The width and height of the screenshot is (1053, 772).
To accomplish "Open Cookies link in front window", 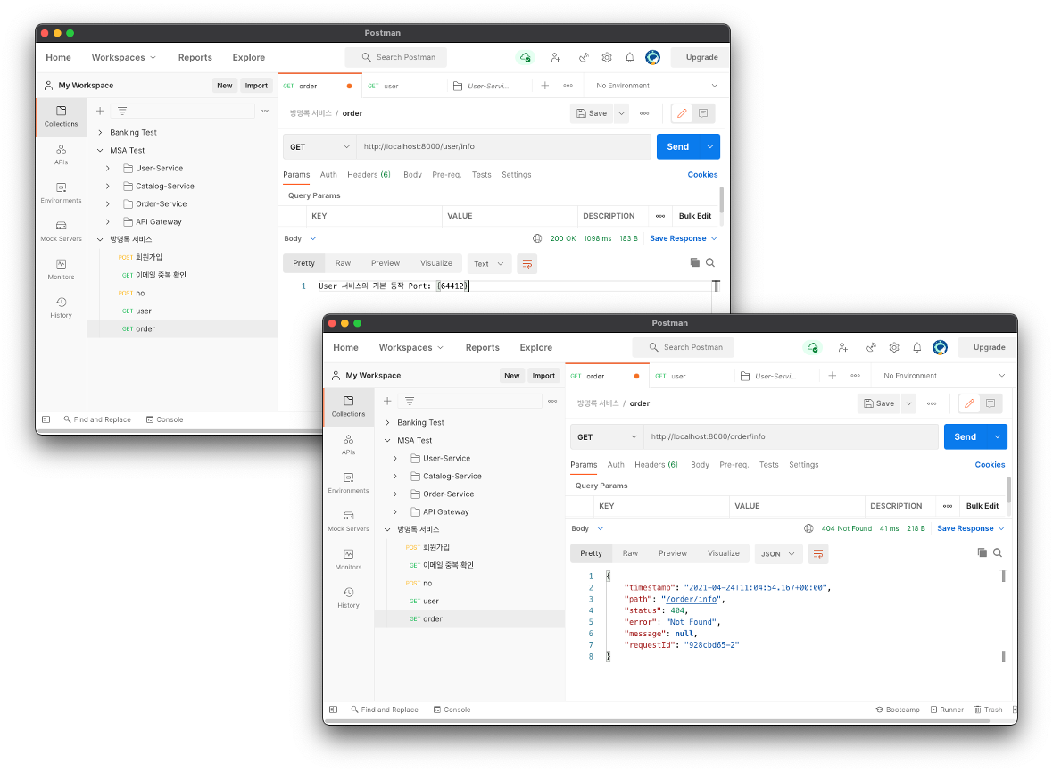I will (x=990, y=464).
